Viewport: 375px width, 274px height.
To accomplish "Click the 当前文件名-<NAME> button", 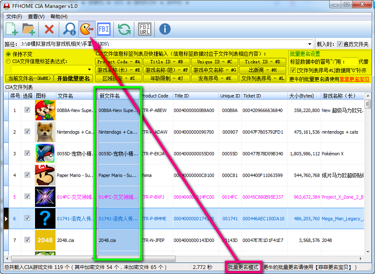I will click(x=30, y=78).
